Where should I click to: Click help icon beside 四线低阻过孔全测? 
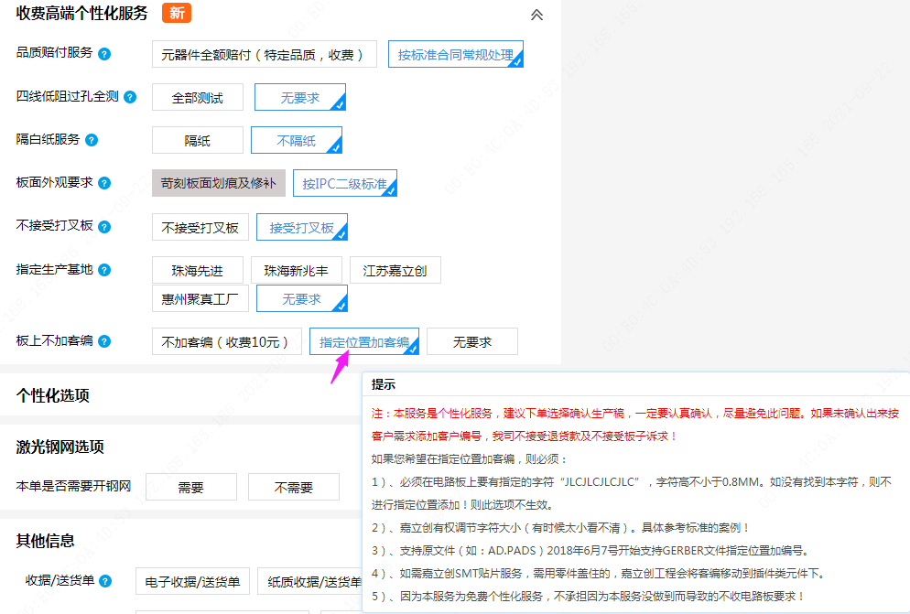(x=130, y=97)
